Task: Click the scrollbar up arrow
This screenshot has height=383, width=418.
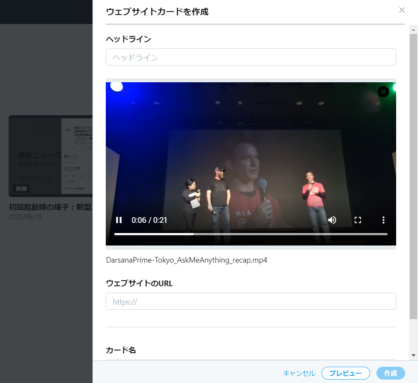Action: pyautogui.click(x=413, y=30)
